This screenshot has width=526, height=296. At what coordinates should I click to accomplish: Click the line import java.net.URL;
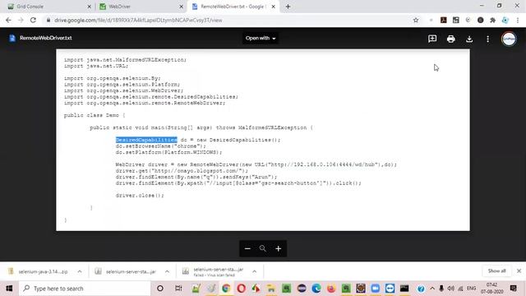coord(96,66)
